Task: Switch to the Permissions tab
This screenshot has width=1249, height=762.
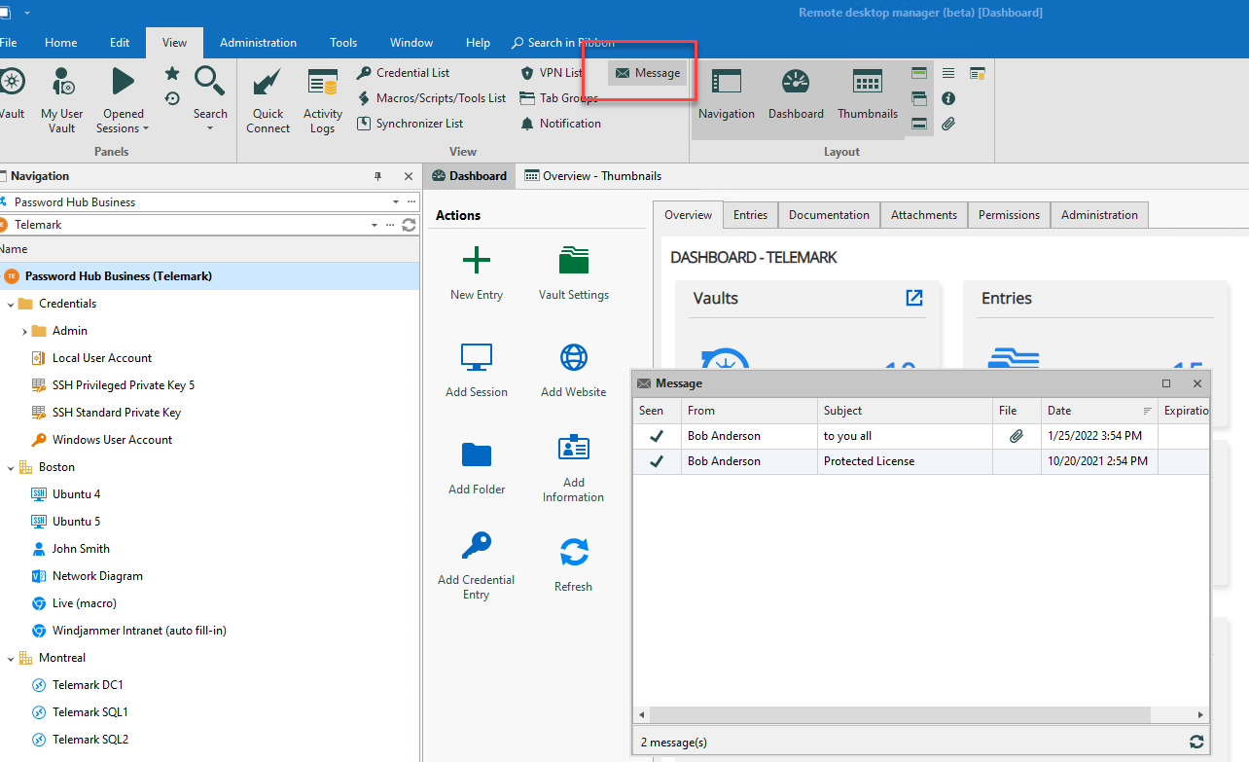Action: click(1009, 215)
